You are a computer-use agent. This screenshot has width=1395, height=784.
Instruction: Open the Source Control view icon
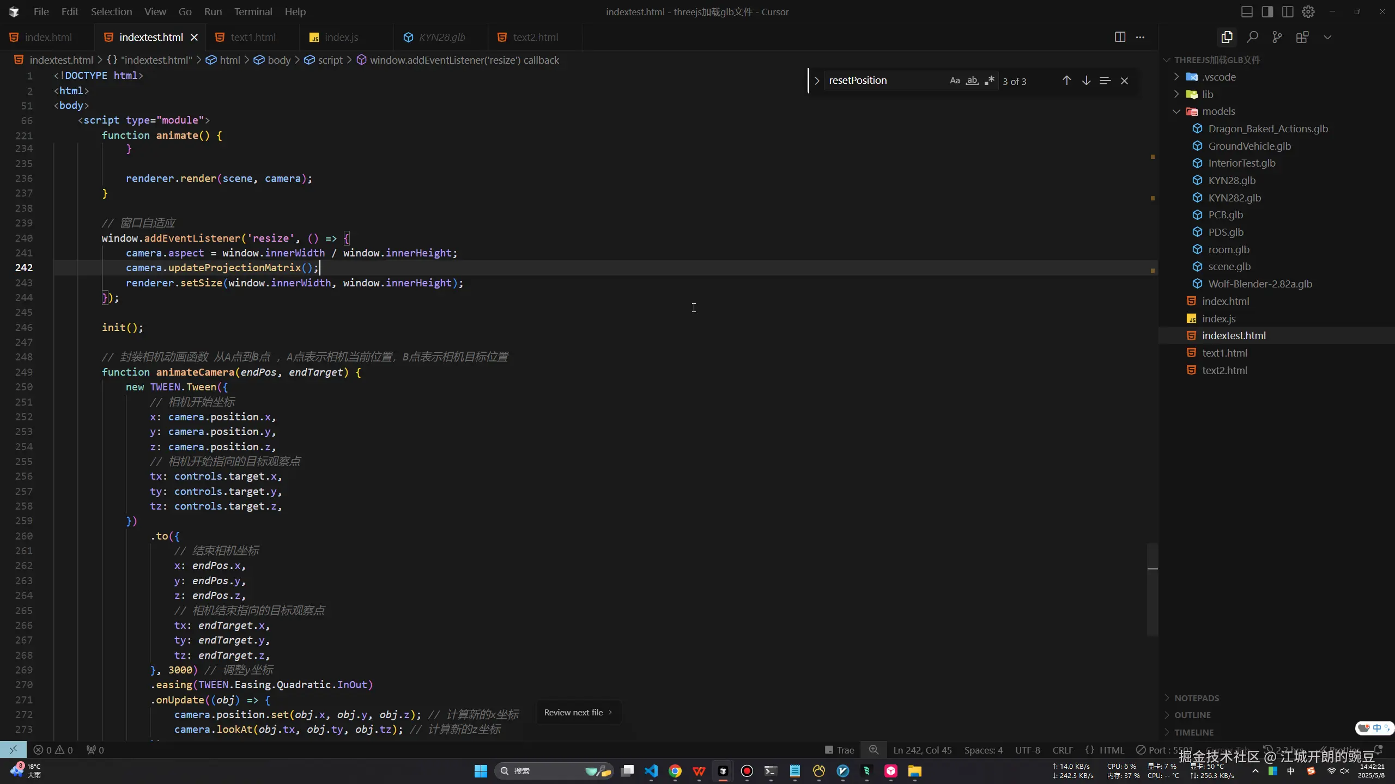1277,37
